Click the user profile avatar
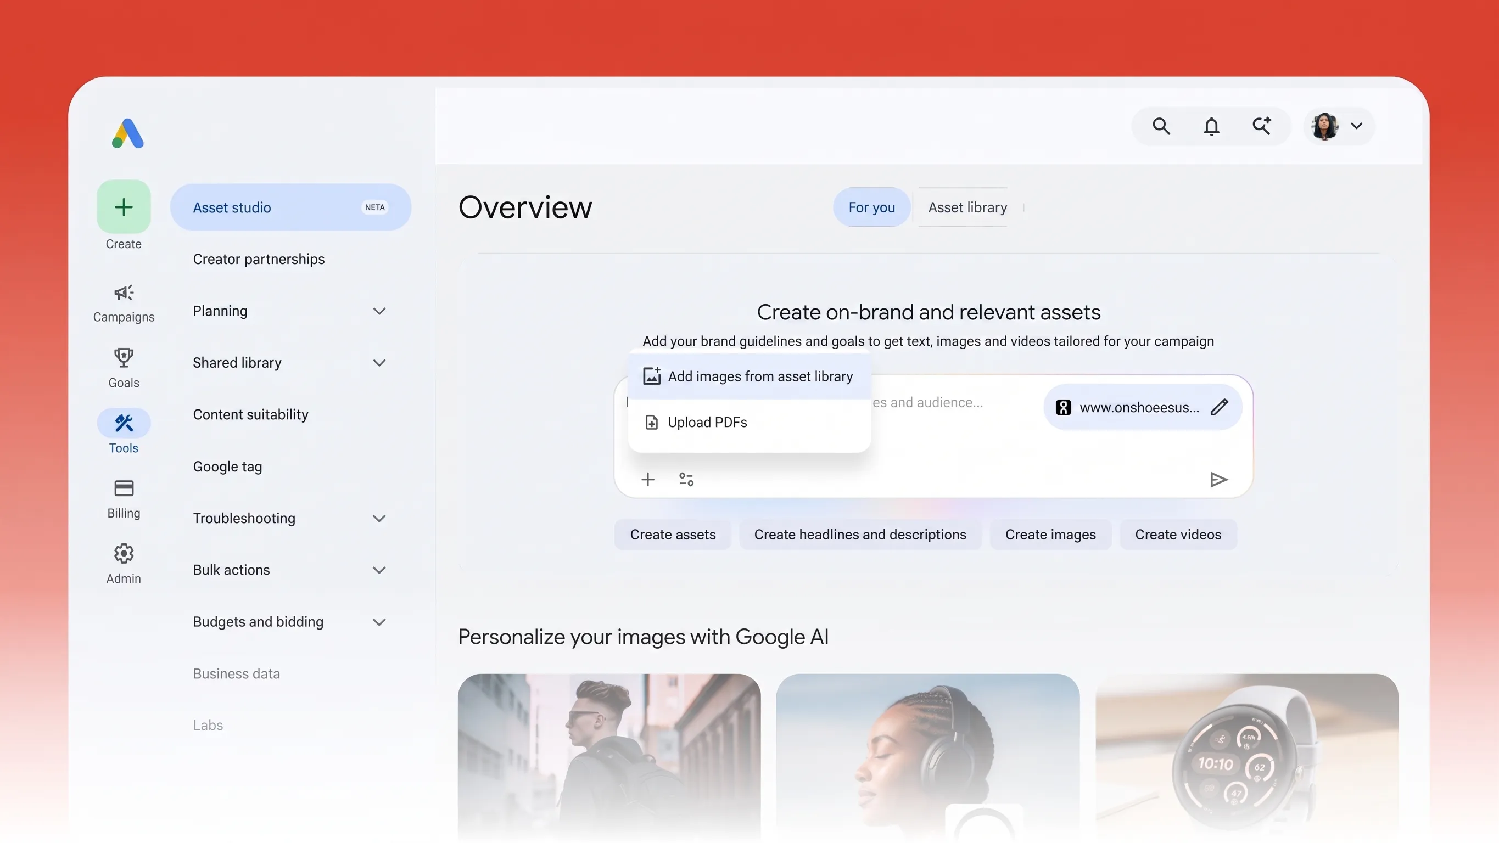The width and height of the screenshot is (1499, 843). [x=1325, y=126]
